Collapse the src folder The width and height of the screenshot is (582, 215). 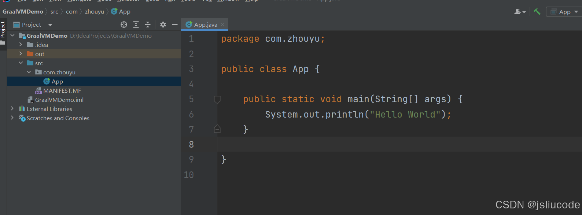[21, 63]
